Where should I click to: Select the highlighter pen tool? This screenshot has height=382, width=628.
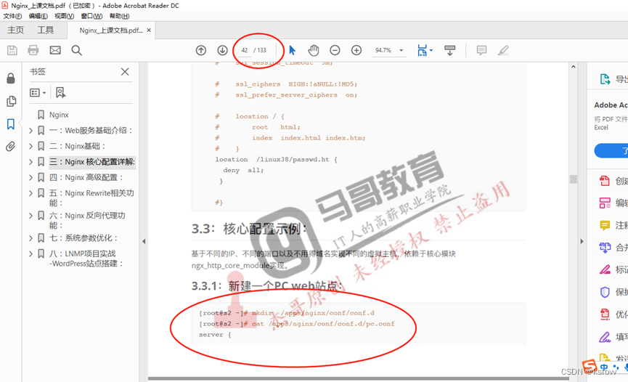[x=503, y=50]
